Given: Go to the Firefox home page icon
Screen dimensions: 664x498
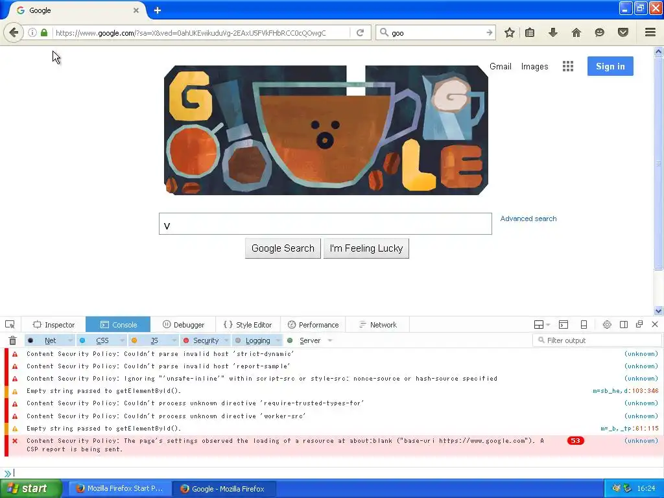Looking at the screenshot, I should [x=576, y=32].
